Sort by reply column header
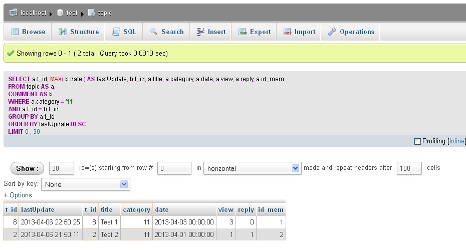 click(246, 210)
